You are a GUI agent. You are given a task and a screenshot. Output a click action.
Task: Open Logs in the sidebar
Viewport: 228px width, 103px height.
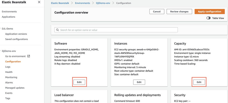8,67
